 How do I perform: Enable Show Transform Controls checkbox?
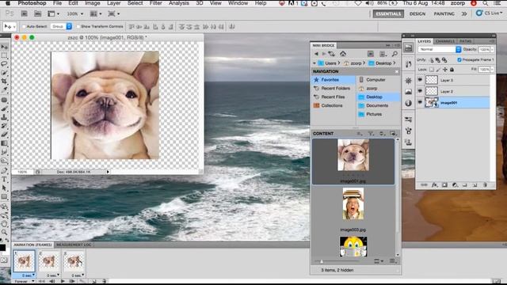pos(78,26)
